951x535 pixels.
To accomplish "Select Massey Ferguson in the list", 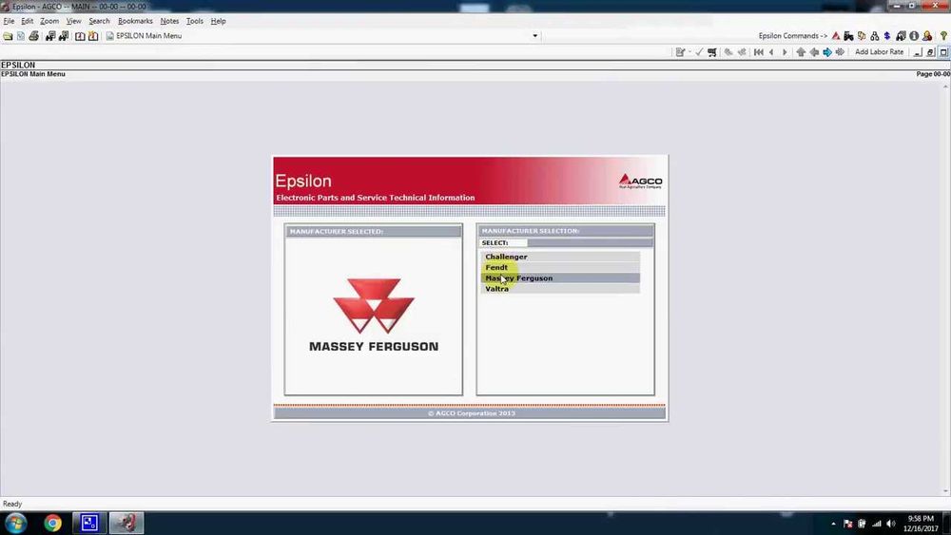I will (560, 278).
